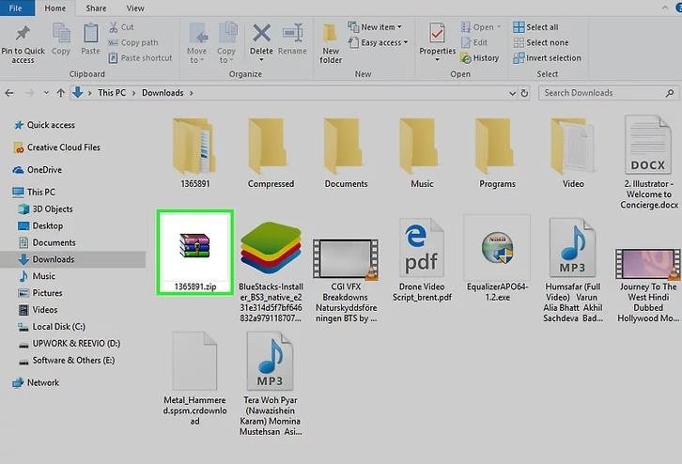Open the File tab
This screenshot has width=682, height=464.
click(16, 8)
